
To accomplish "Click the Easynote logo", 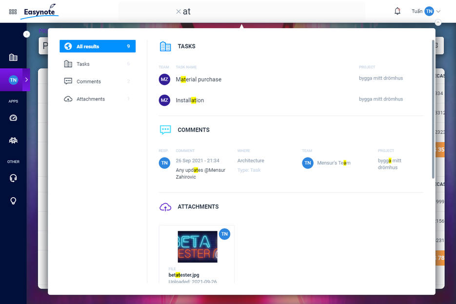I will (40, 12).
